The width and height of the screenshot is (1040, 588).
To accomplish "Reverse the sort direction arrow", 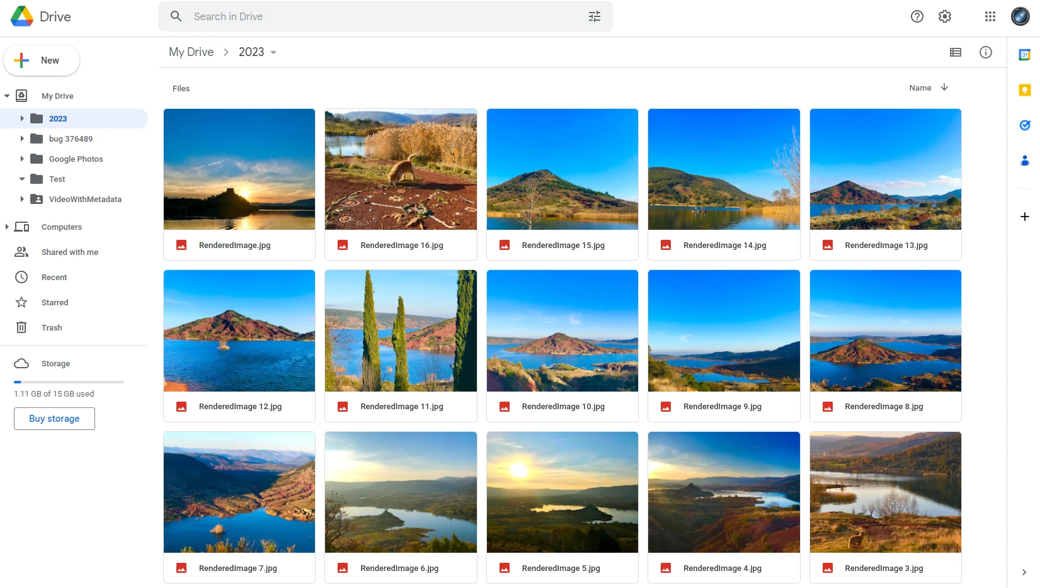I will [944, 88].
